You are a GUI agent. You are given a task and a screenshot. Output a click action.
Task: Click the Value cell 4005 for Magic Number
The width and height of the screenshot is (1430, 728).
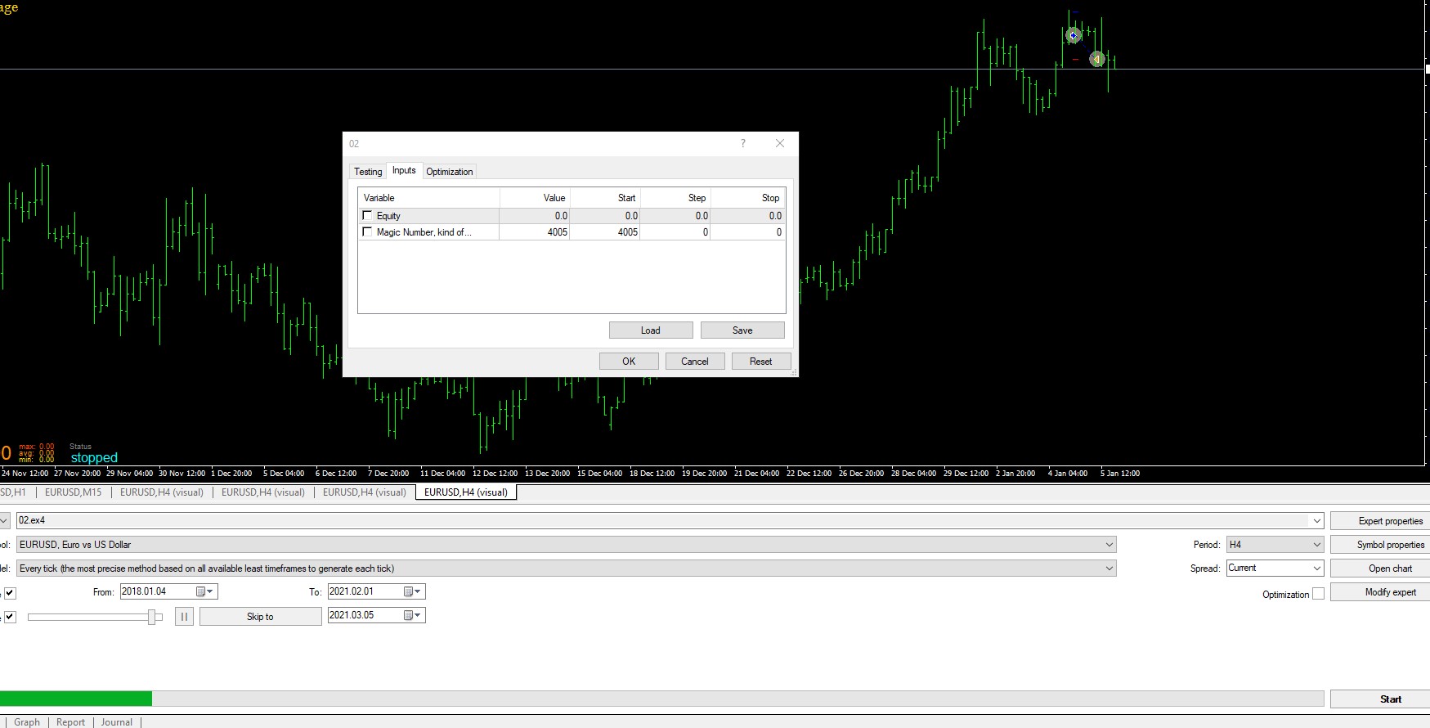(x=535, y=232)
